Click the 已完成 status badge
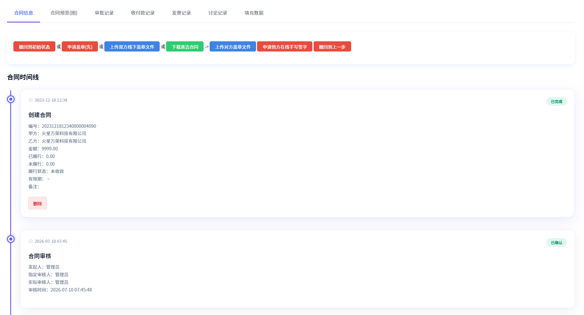This screenshot has height=315, width=584. pos(557,101)
